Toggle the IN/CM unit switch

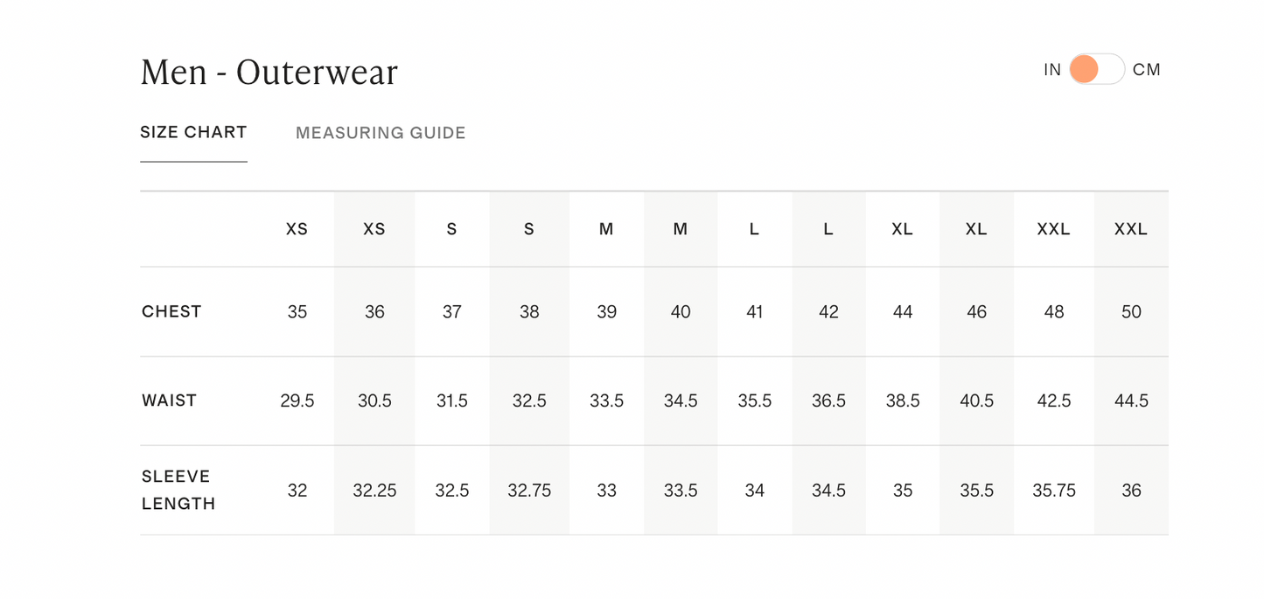coord(1097,69)
